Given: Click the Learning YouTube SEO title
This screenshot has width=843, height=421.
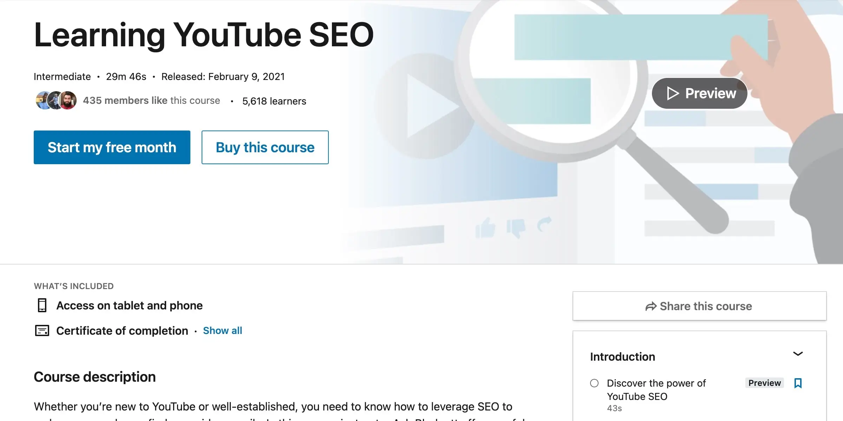Looking at the screenshot, I should click(x=204, y=35).
